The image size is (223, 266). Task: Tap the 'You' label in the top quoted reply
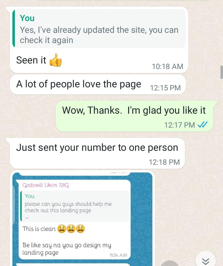27,18
